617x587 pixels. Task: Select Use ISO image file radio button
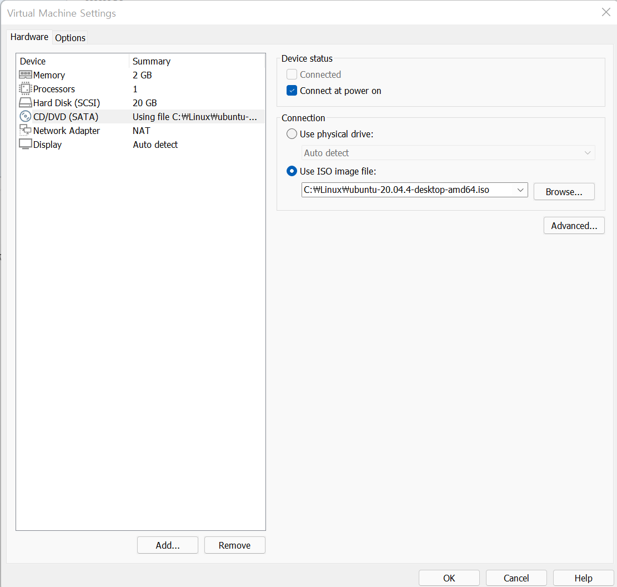(292, 171)
